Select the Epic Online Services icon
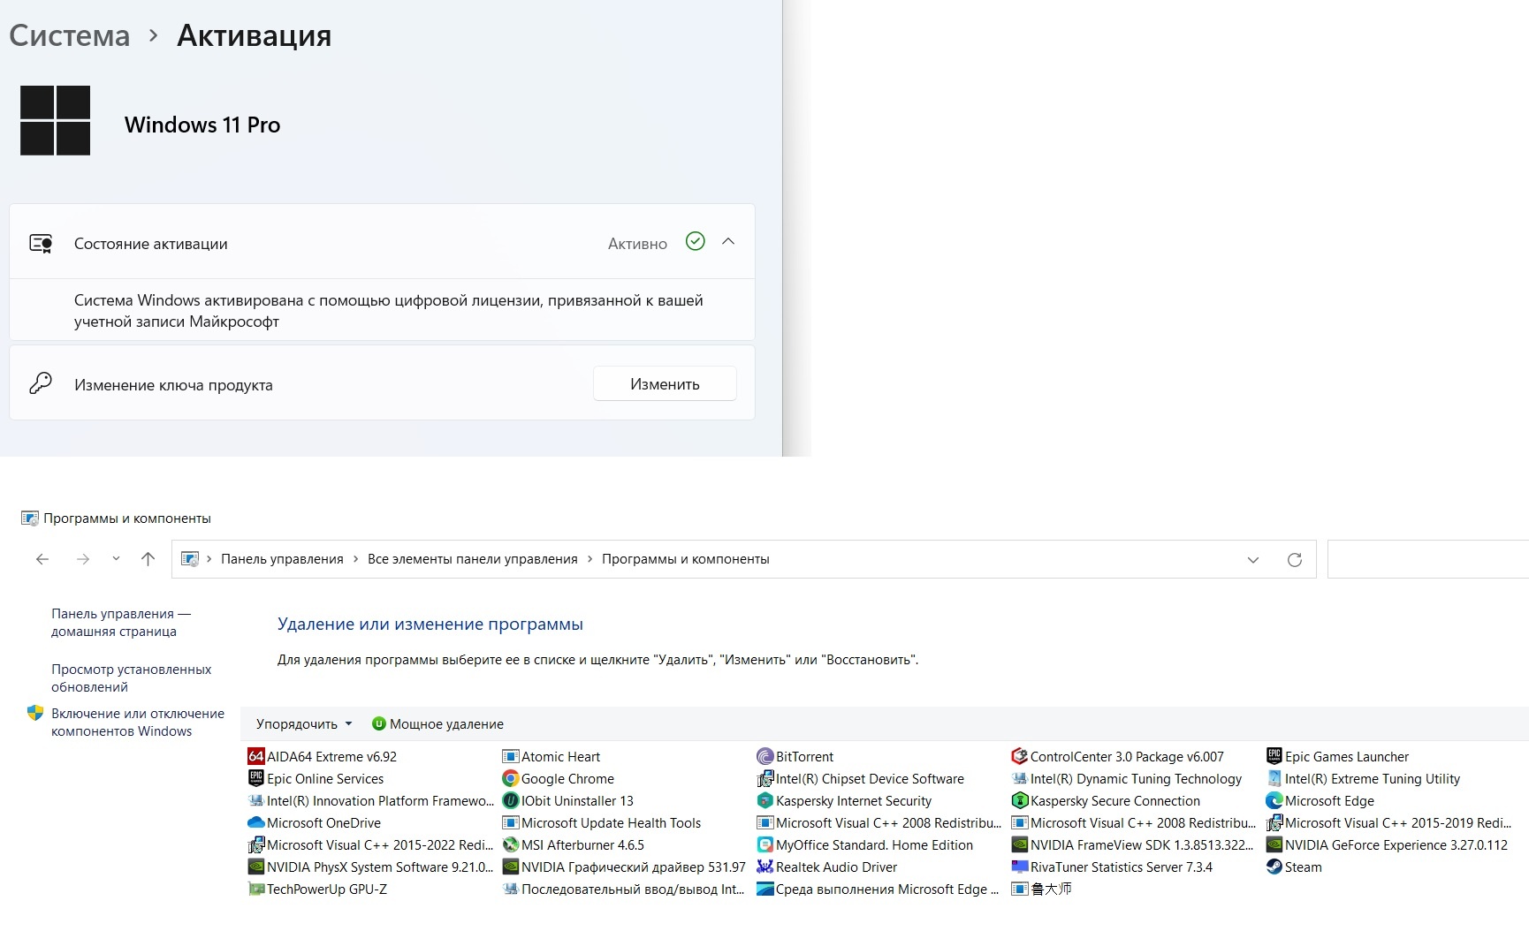Image resolution: width=1529 pixels, height=931 pixels. pos(256,778)
